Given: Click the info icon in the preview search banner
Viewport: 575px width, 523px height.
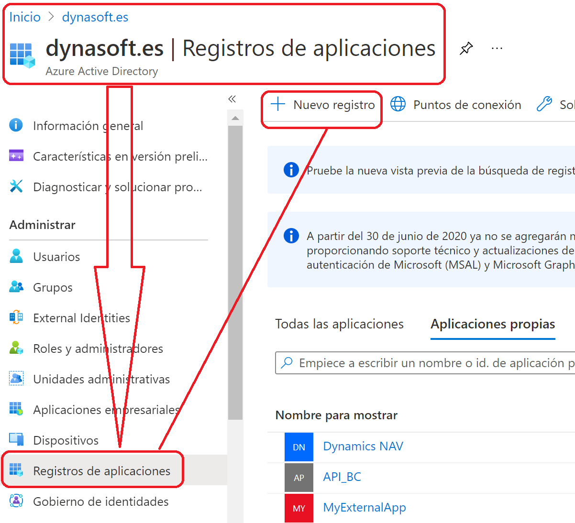Looking at the screenshot, I should [x=291, y=170].
